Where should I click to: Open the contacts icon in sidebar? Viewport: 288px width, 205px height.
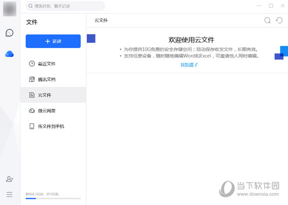[10, 179]
